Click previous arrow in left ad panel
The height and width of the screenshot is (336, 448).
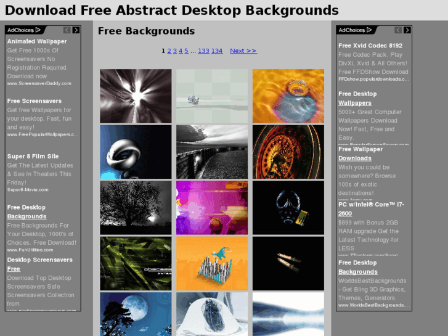pyautogui.click(x=67, y=30)
